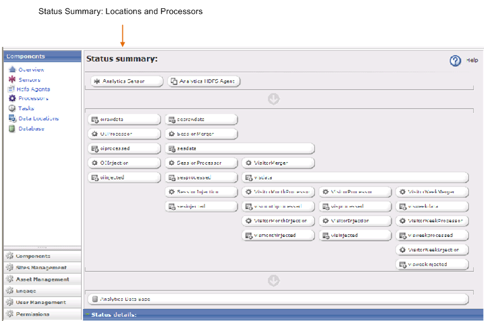Click the Overview home icon in the sidebar
The image size is (484, 321).
point(12,70)
